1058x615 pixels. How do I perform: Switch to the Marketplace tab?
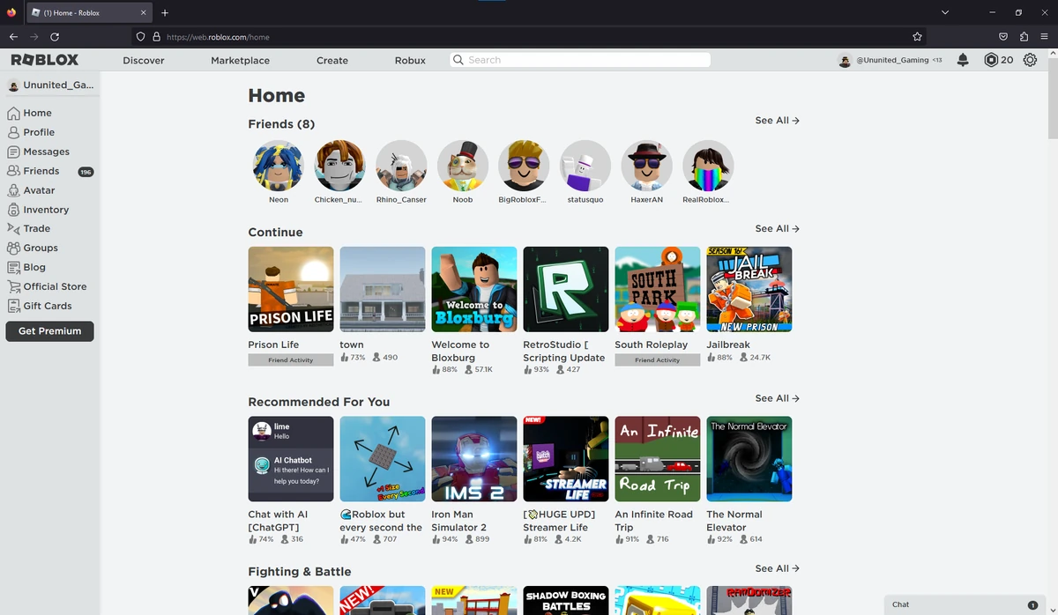coord(240,60)
